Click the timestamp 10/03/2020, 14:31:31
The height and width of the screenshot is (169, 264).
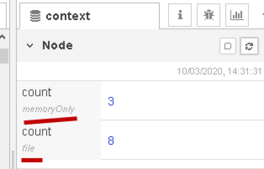click(x=219, y=71)
